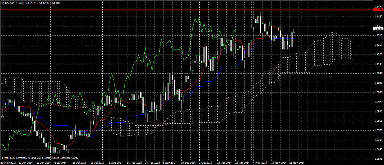
Task: Click the 1.0650 price axis label
Action: [378, 149]
